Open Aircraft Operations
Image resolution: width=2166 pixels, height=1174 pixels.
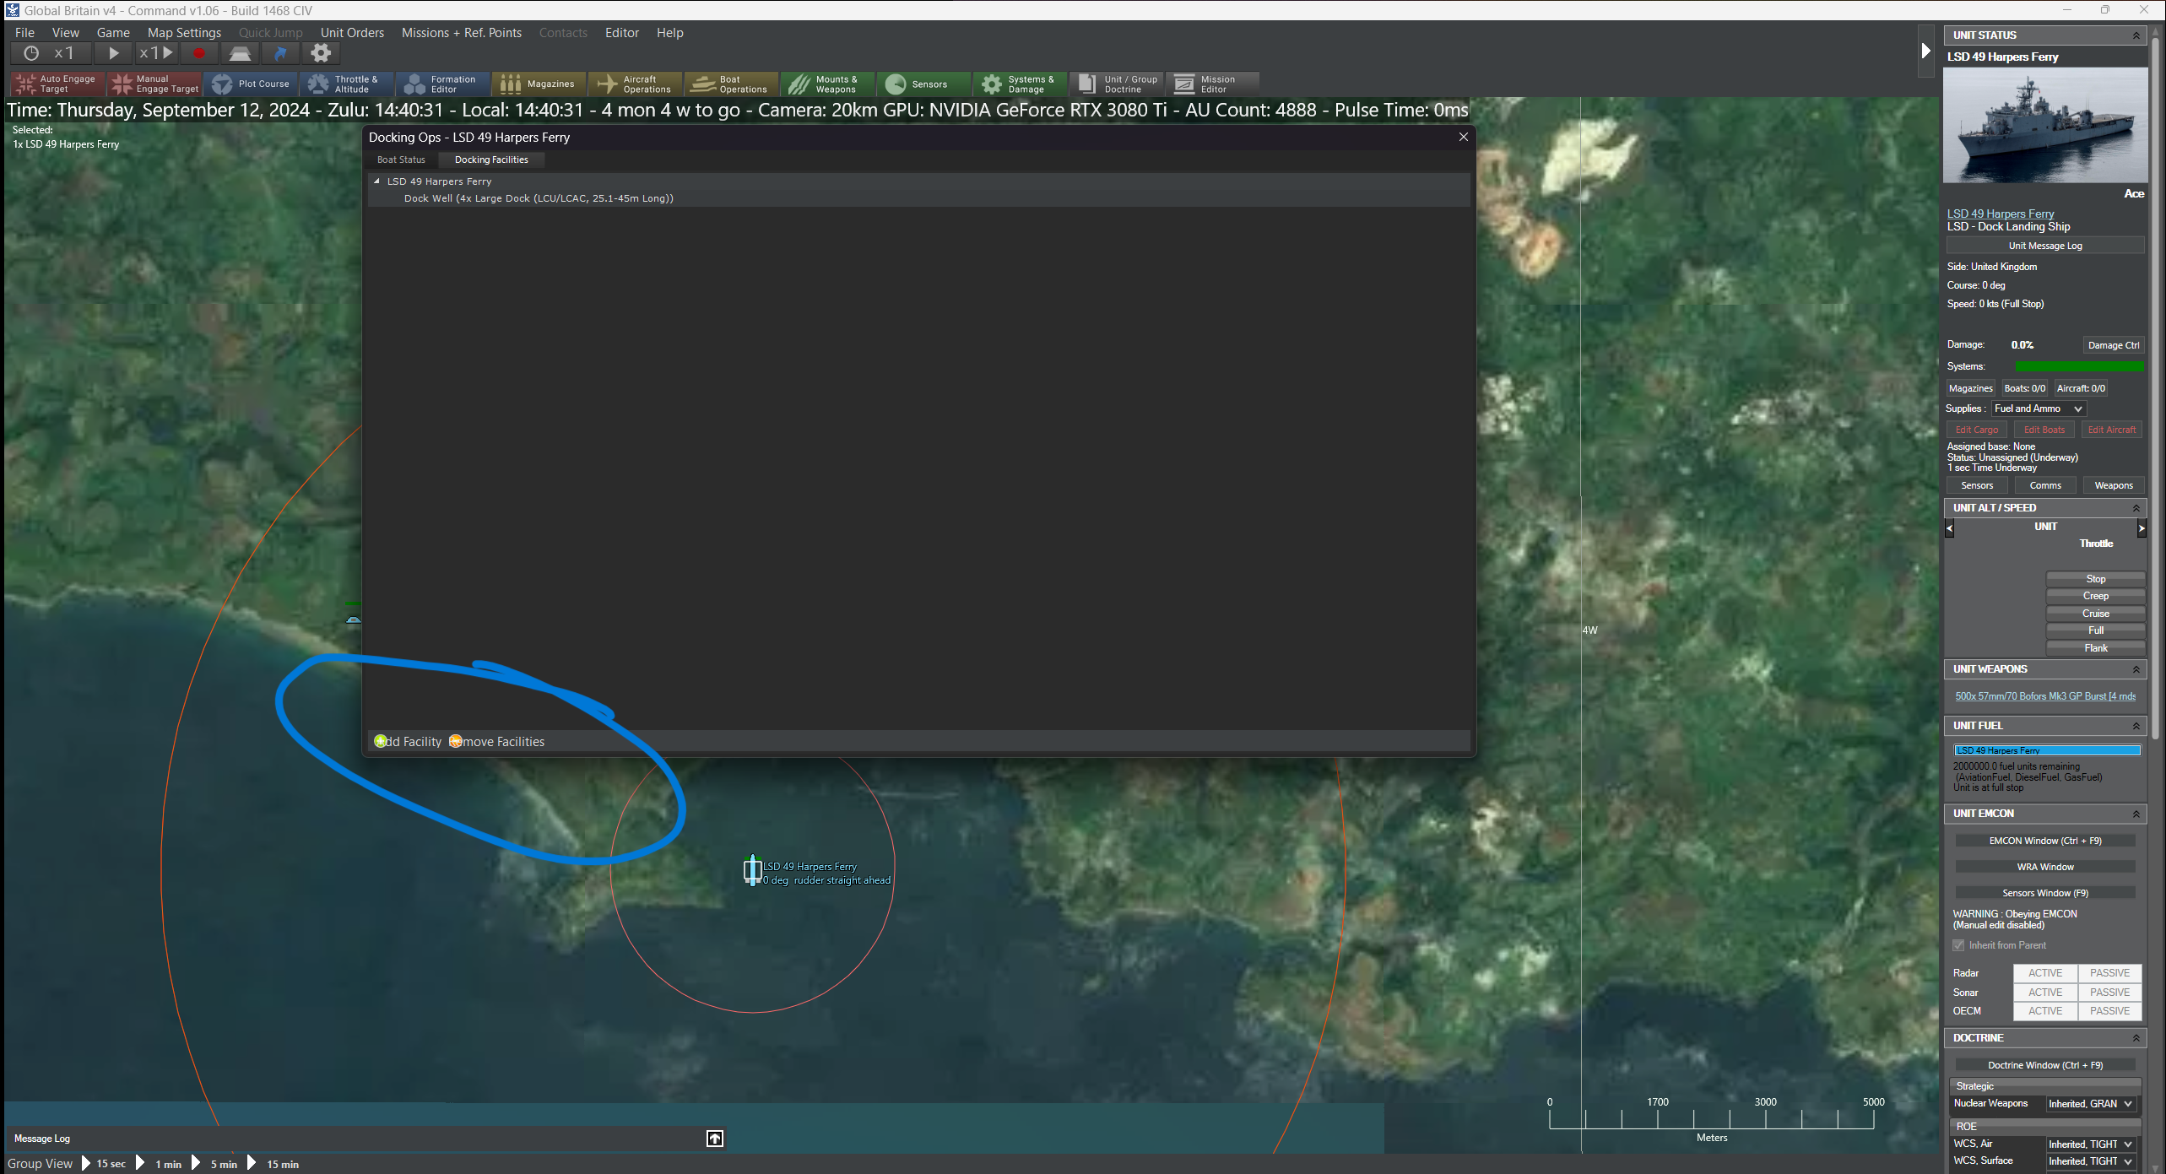pyautogui.click(x=636, y=84)
